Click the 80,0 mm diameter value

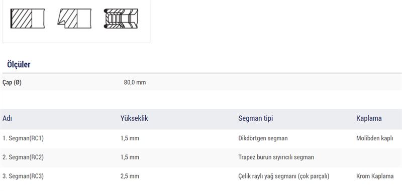[x=135, y=83]
